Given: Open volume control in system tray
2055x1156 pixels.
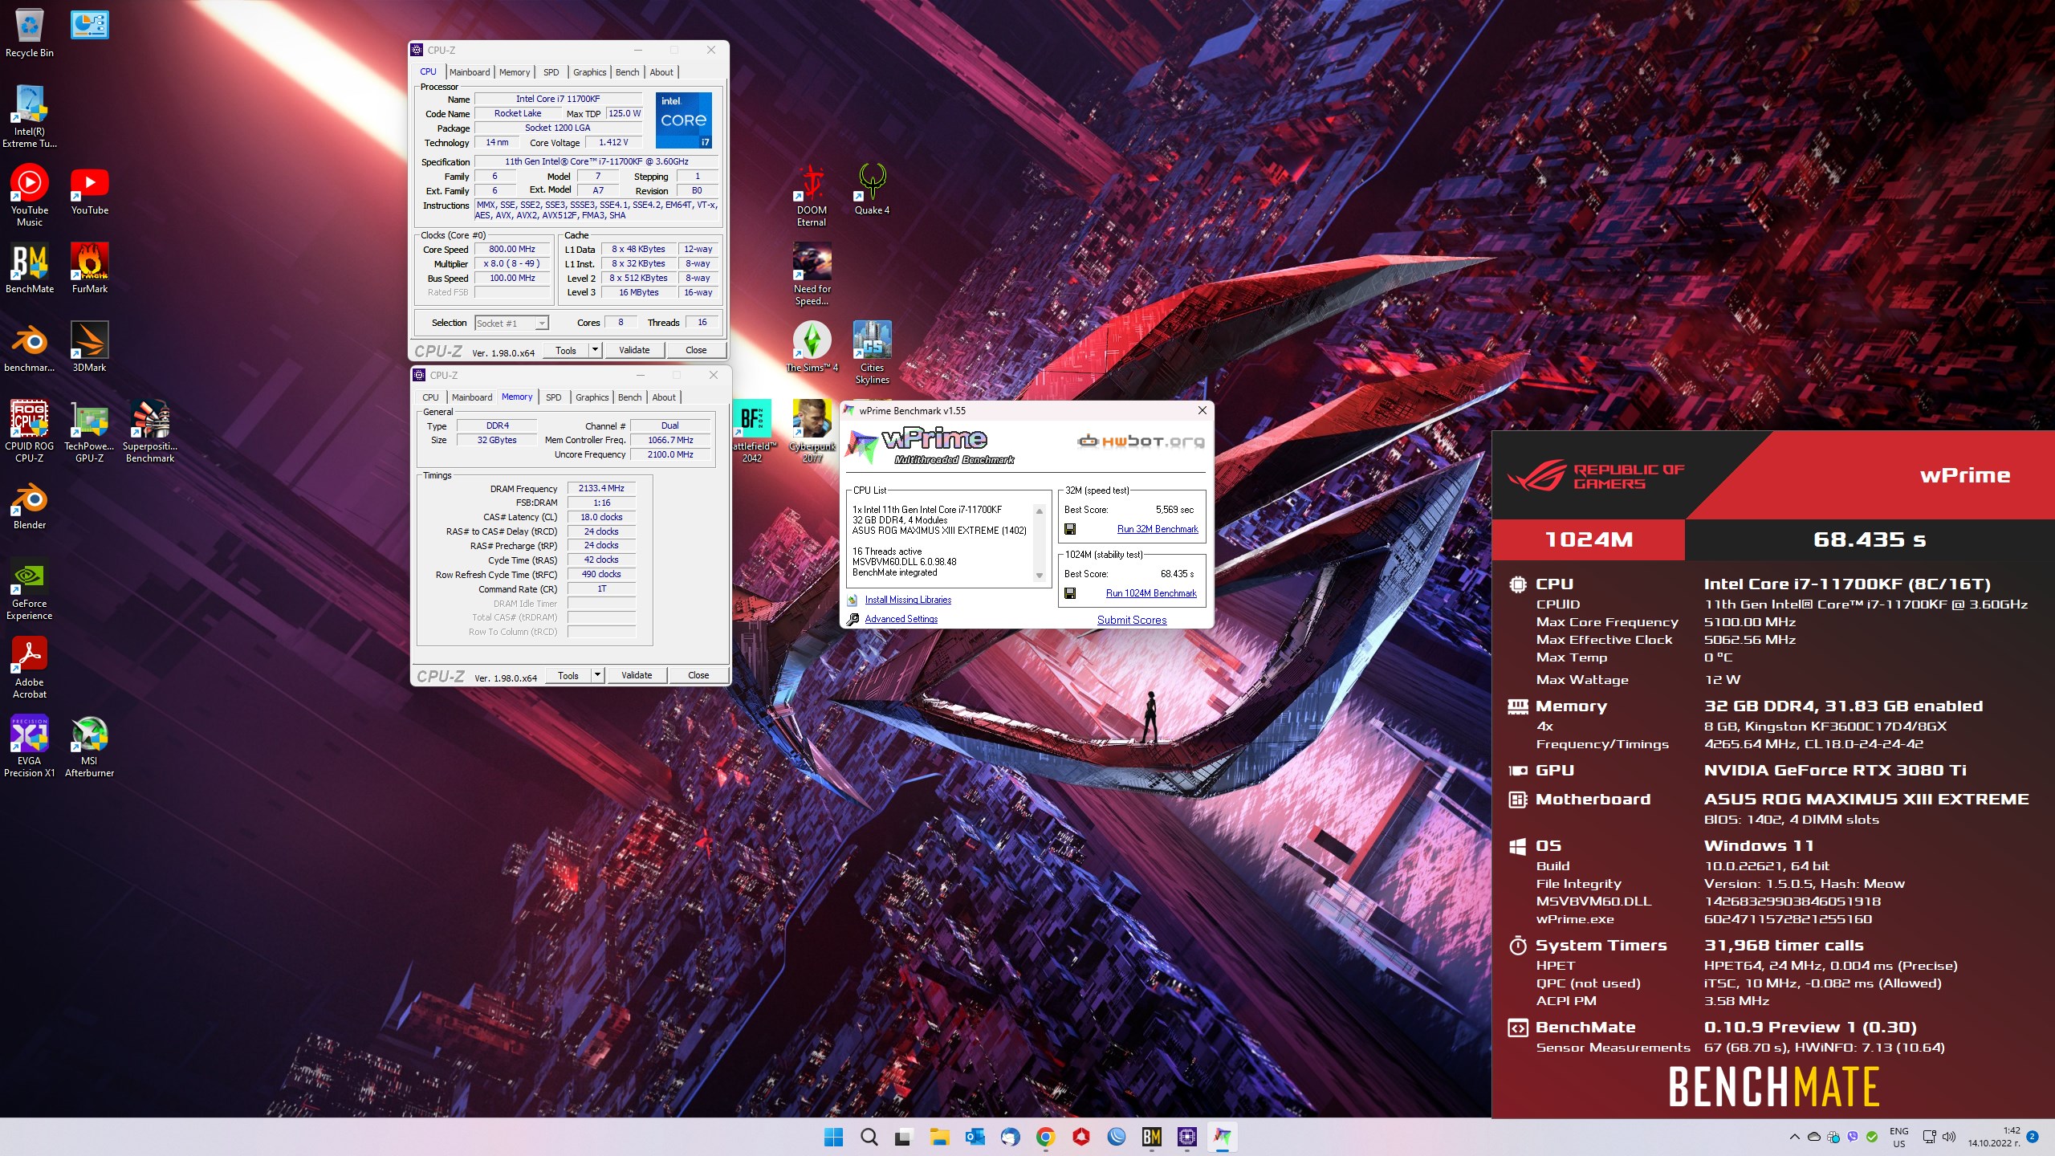Looking at the screenshot, I should [x=1949, y=1136].
